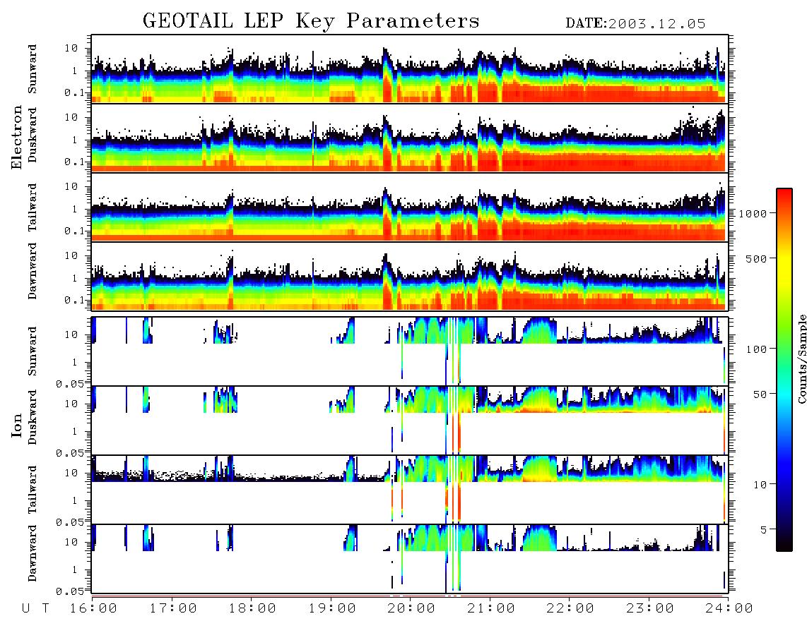
Task: Click the "23:00" time tick label
Action: tap(650, 609)
